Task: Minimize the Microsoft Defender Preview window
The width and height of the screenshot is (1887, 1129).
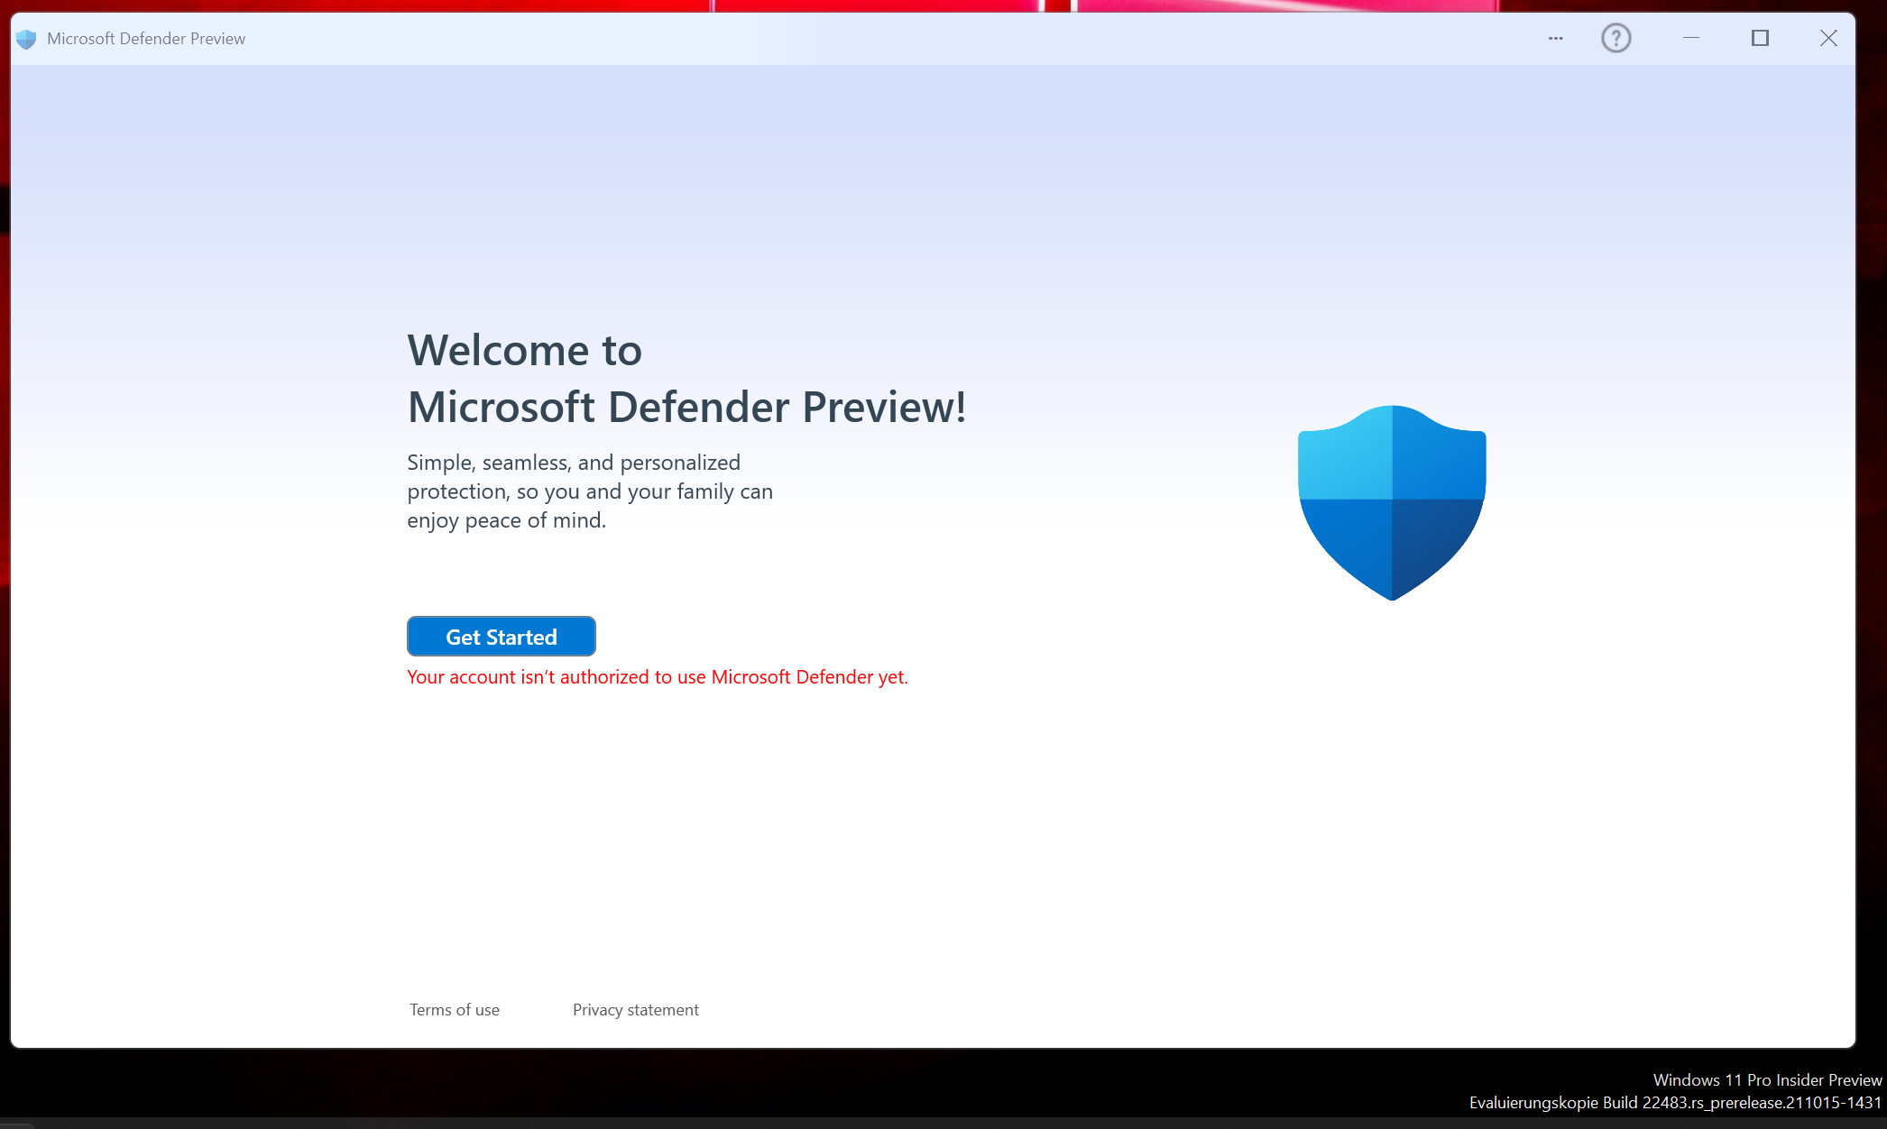Action: [x=1691, y=38]
